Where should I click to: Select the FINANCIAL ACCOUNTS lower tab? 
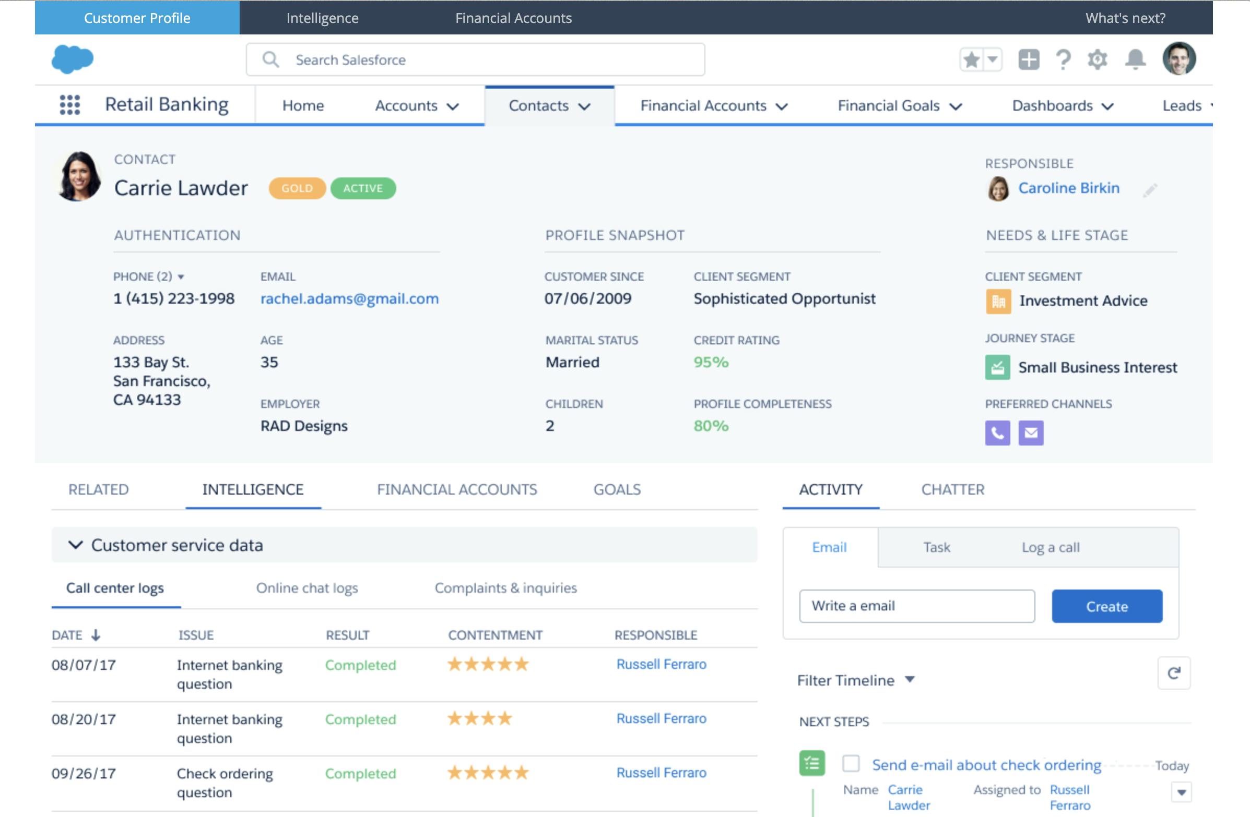(457, 489)
